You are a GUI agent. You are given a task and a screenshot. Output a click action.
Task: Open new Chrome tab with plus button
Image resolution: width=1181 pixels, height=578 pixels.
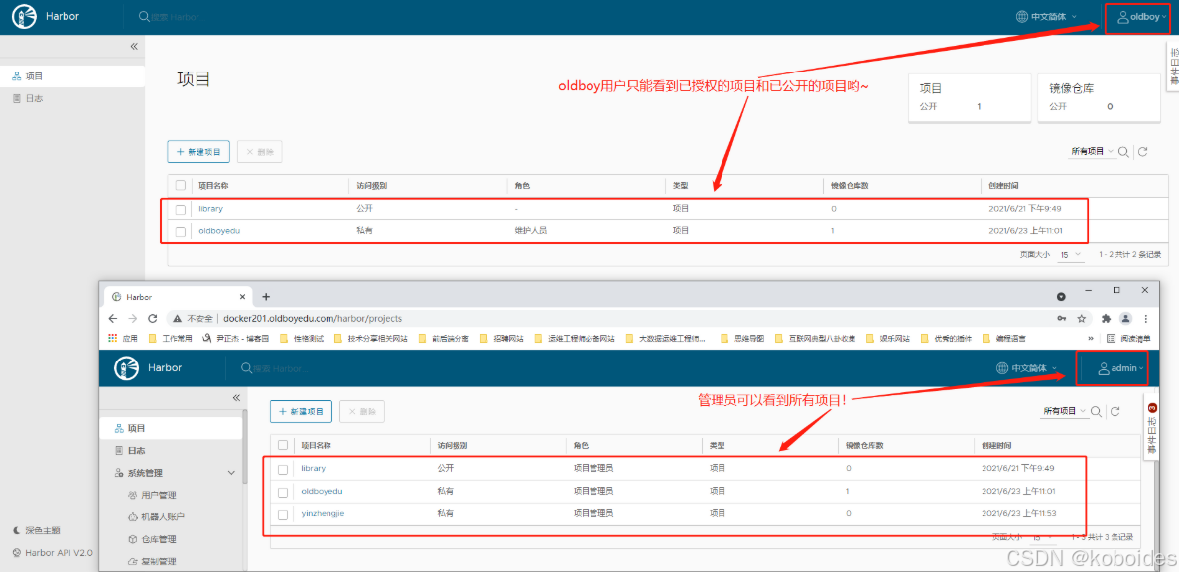(x=266, y=297)
